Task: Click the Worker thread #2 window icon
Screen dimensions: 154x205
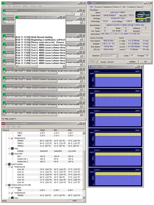Action: (17, 17)
